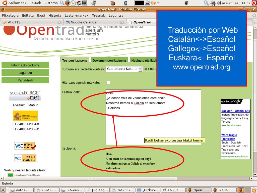257x193 pixels.
Task: Open the Word Magic Translator ad link
Action: 229,137
